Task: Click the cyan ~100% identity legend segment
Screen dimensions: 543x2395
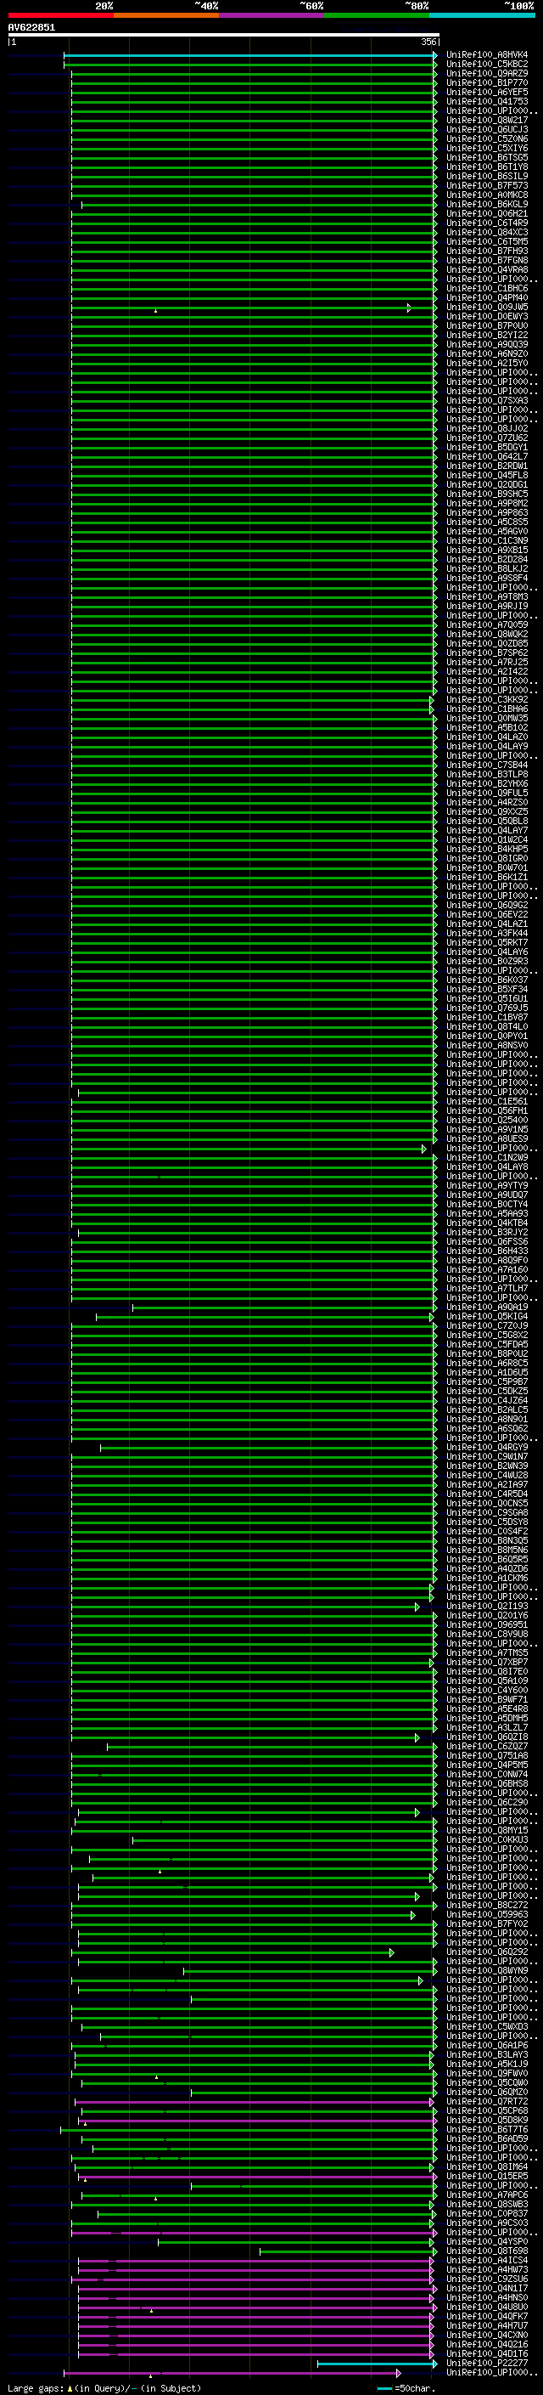Action: tap(482, 15)
